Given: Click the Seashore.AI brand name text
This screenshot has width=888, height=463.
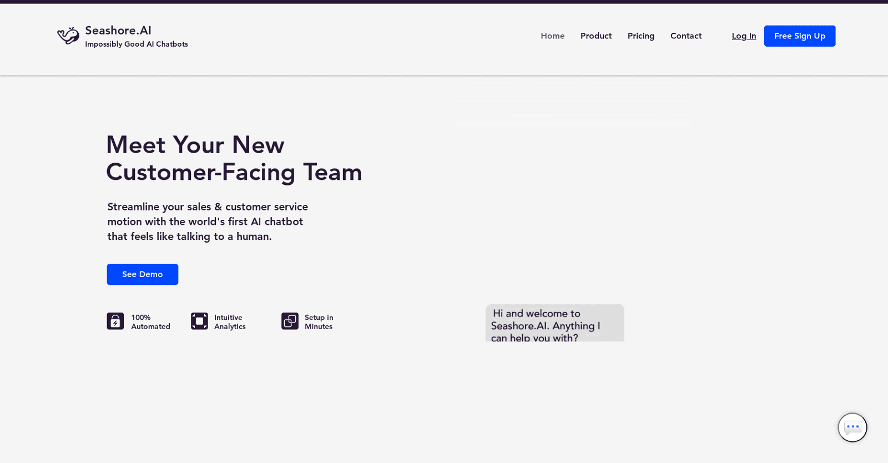Looking at the screenshot, I should (118, 31).
